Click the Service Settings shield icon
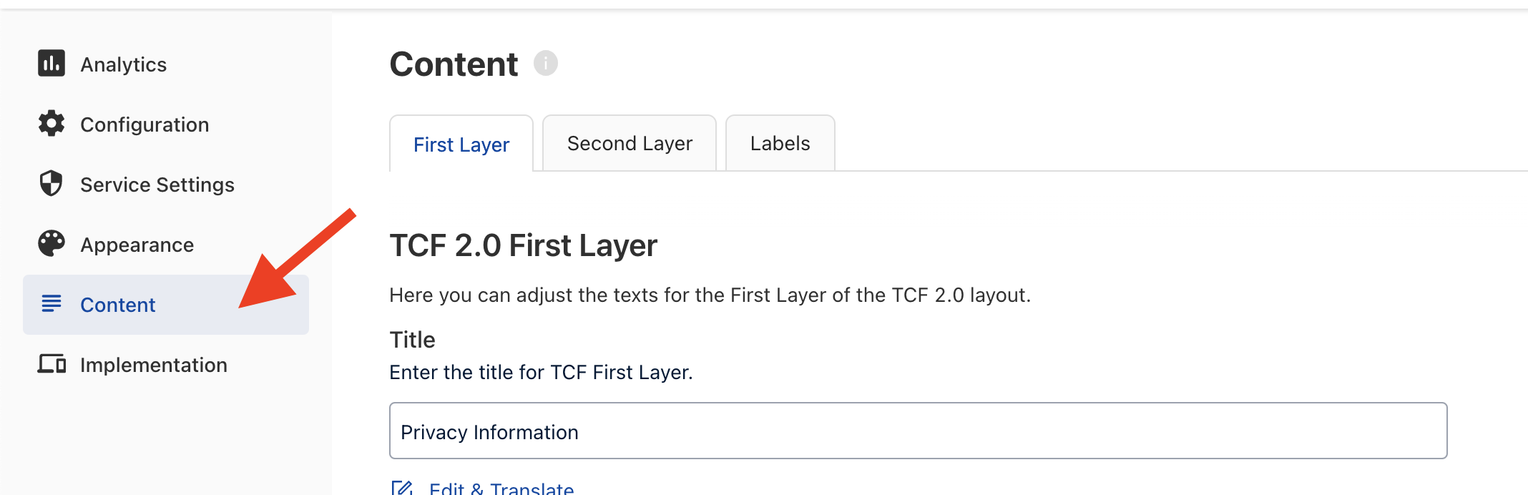1528x495 pixels. (x=52, y=184)
